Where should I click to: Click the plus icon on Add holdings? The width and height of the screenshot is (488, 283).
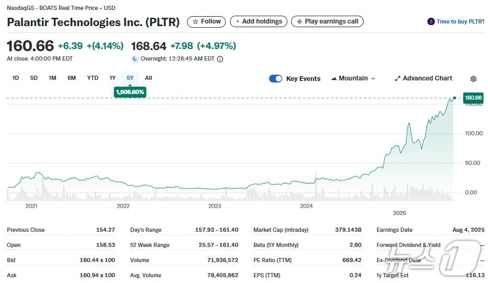click(x=238, y=22)
